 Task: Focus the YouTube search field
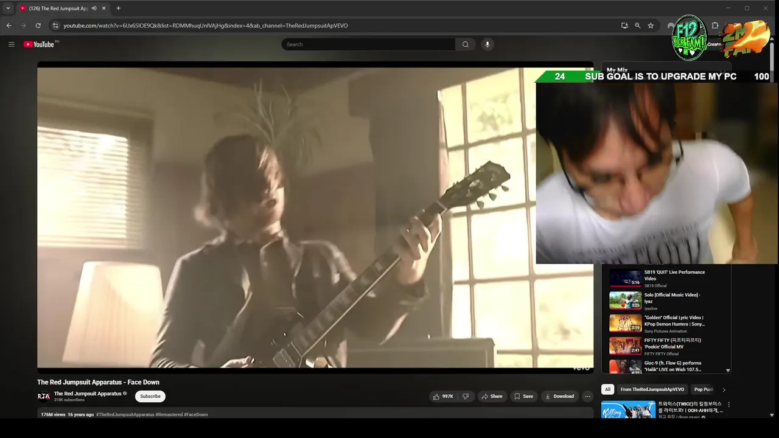[x=368, y=44]
